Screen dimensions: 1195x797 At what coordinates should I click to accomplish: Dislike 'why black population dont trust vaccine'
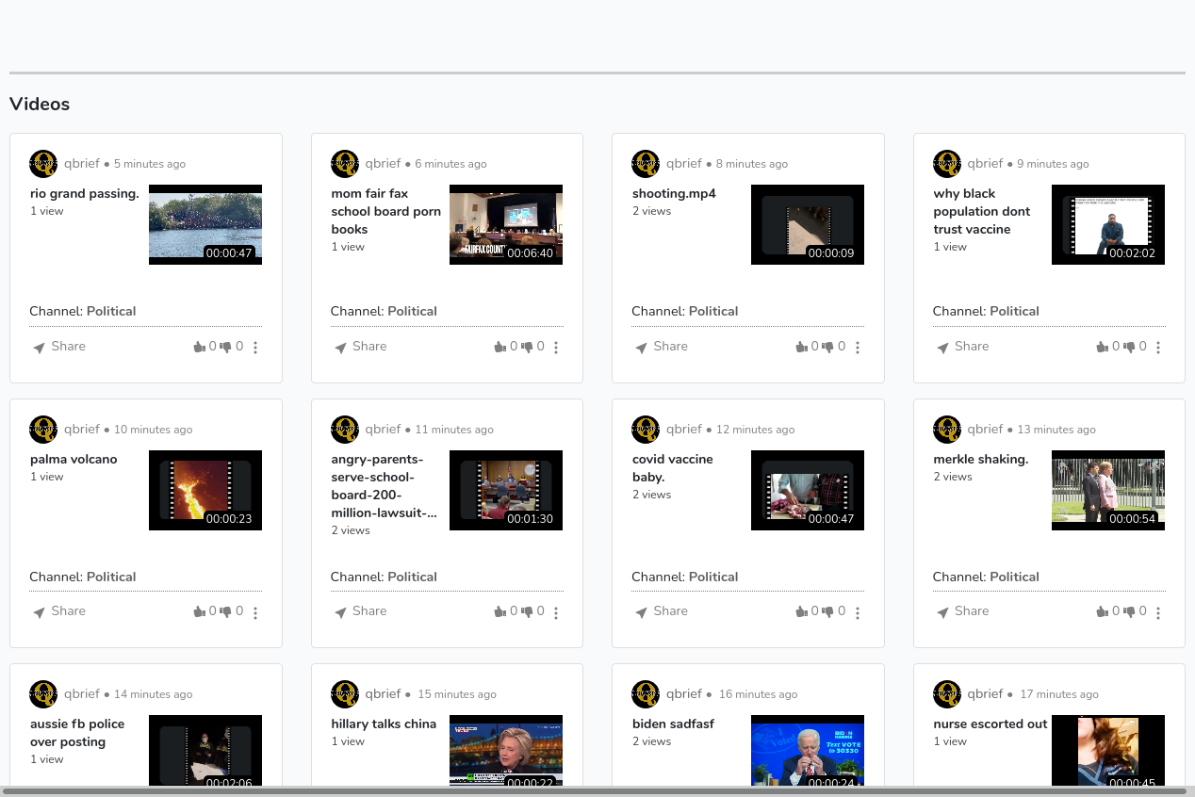pyautogui.click(x=1128, y=347)
